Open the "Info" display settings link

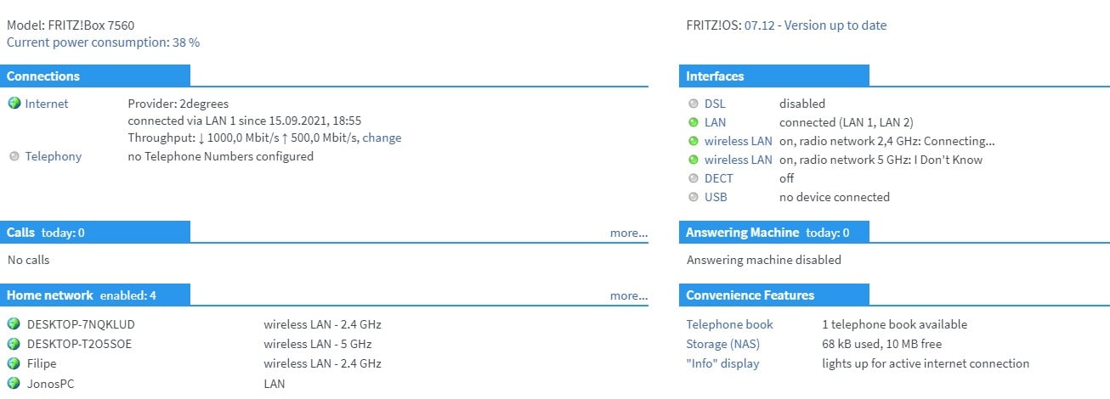(722, 363)
